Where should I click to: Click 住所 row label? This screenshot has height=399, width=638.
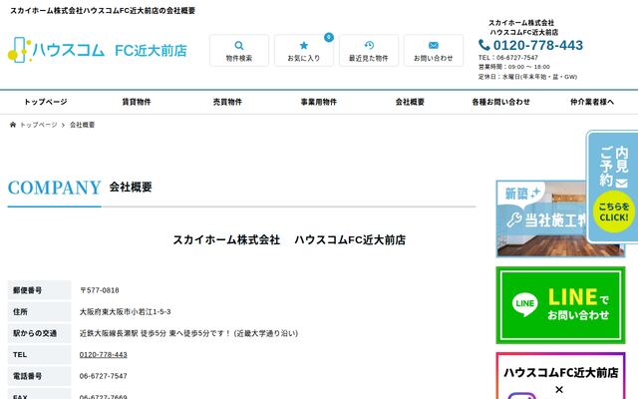pyautogui.click(x=20, y=312)
